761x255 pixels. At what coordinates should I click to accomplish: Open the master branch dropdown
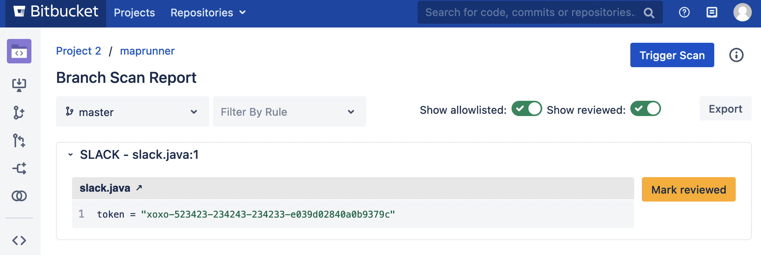[x=132, y=112]
